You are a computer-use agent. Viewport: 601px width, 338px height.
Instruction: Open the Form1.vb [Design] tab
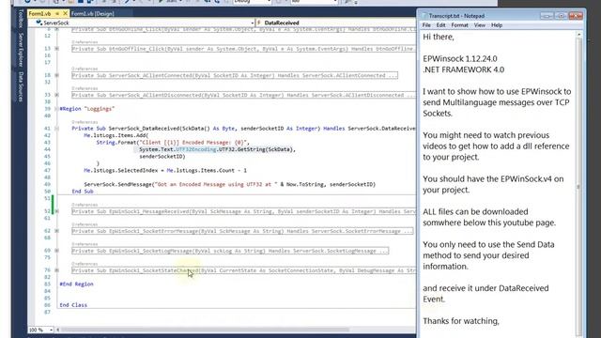click(x=92, y=13)
